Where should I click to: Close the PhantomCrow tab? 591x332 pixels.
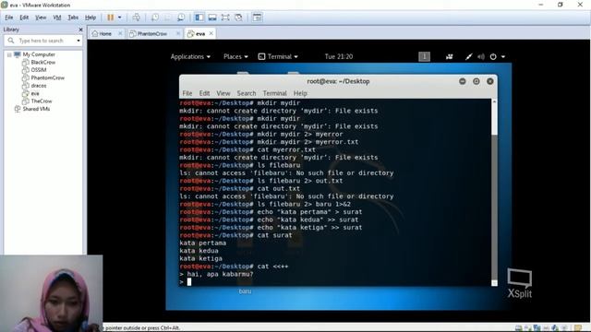(178, 33)
